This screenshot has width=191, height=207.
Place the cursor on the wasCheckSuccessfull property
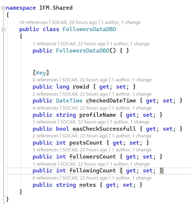[x=104, y=129]
